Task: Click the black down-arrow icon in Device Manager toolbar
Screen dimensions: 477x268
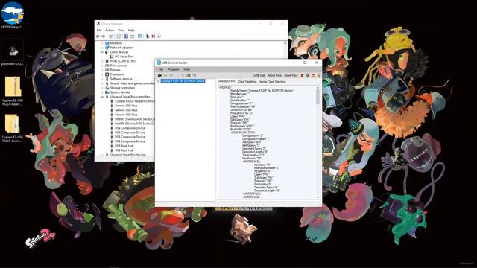Action: [x=159, y=36]
